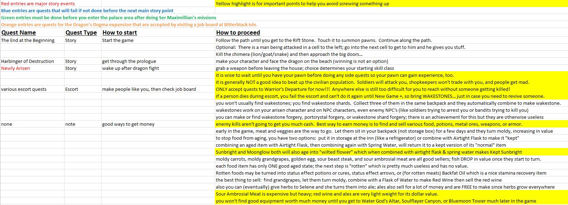
Task: Select the 'Quest Name' header cell
Action: (32, 32)
